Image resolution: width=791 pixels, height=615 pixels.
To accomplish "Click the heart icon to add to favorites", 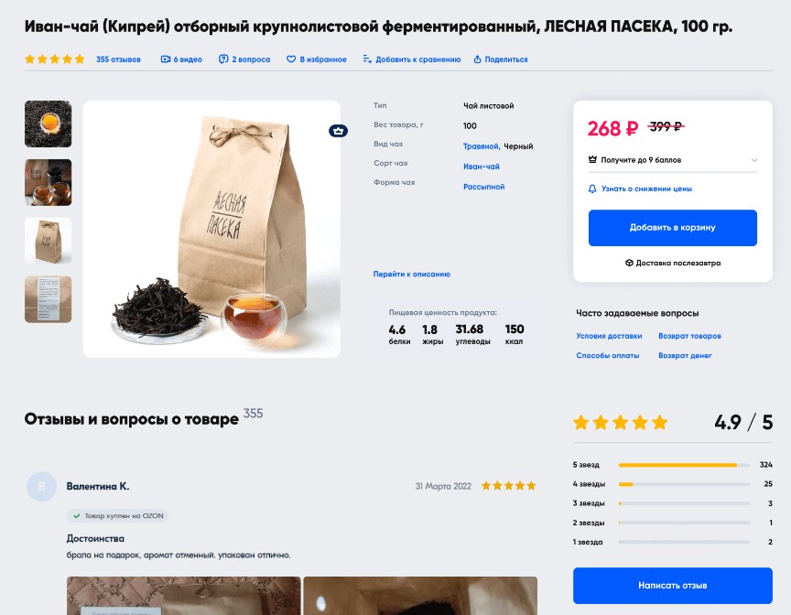I will (291, 59).
